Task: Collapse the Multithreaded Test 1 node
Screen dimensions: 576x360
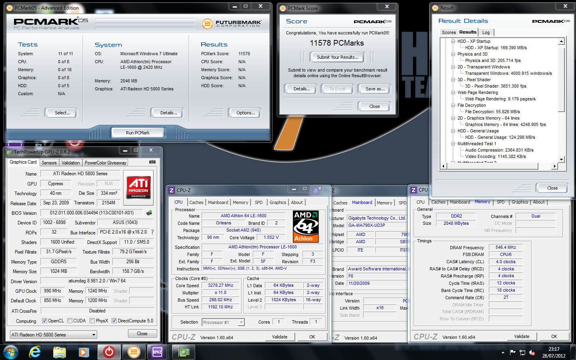Action: click(x=453, y=144)
